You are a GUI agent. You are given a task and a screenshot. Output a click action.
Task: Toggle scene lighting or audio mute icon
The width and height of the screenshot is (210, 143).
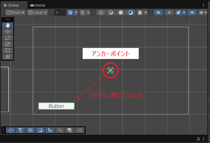169,13
